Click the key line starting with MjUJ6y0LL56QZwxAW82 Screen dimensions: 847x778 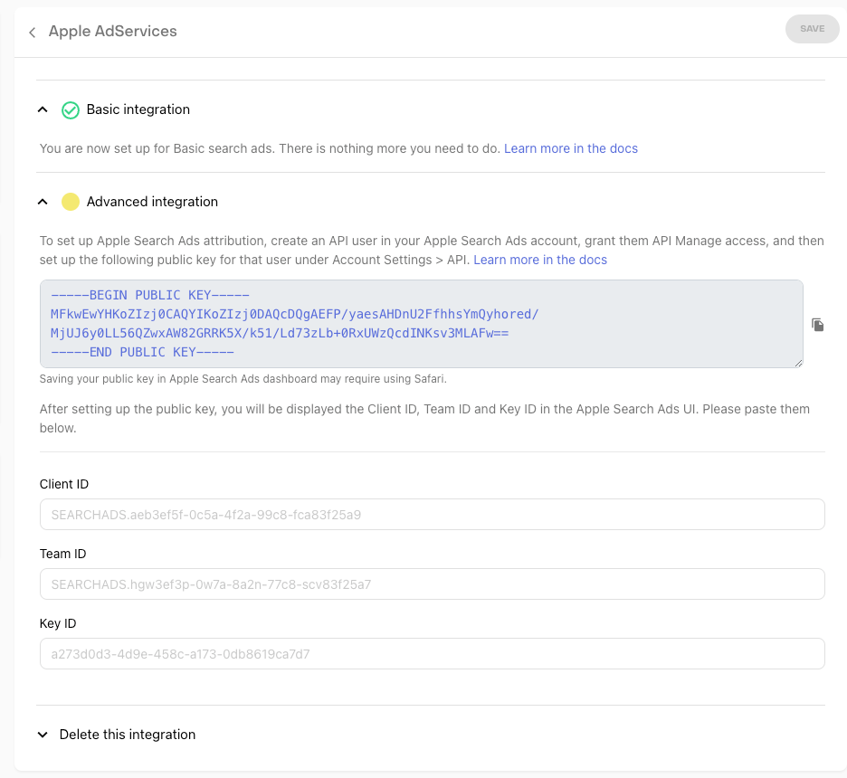click(280, 333)
